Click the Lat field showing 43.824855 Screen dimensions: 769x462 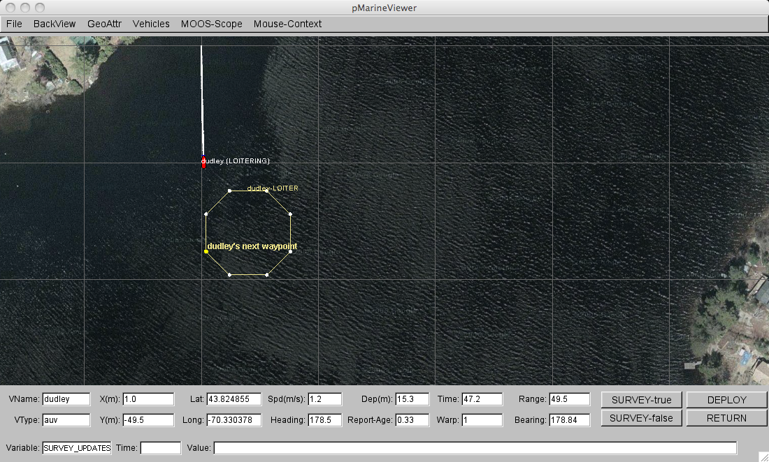click(x=233, y=399)
